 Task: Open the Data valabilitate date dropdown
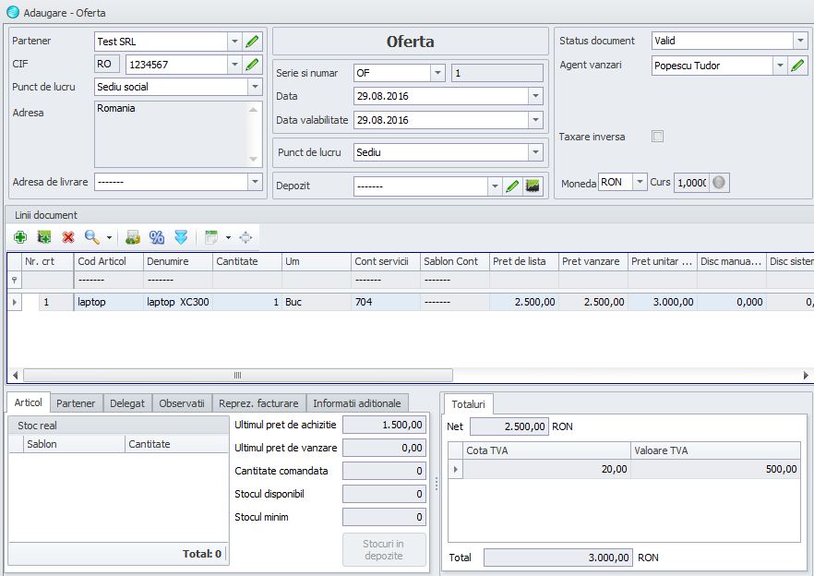[535, 120]
